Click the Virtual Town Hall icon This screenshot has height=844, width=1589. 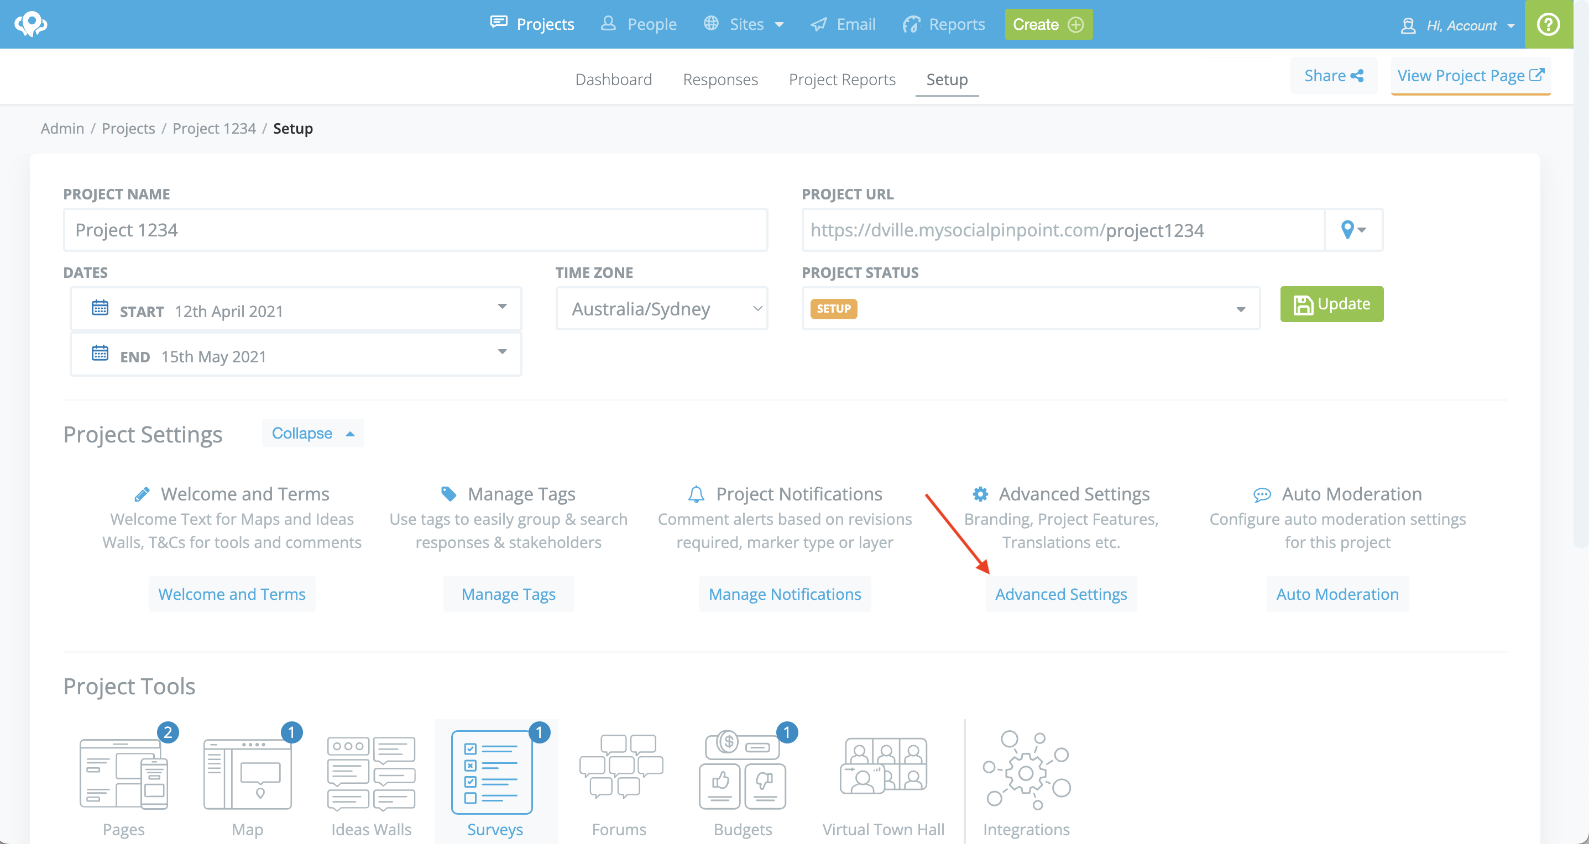click(x=884, y=766)
